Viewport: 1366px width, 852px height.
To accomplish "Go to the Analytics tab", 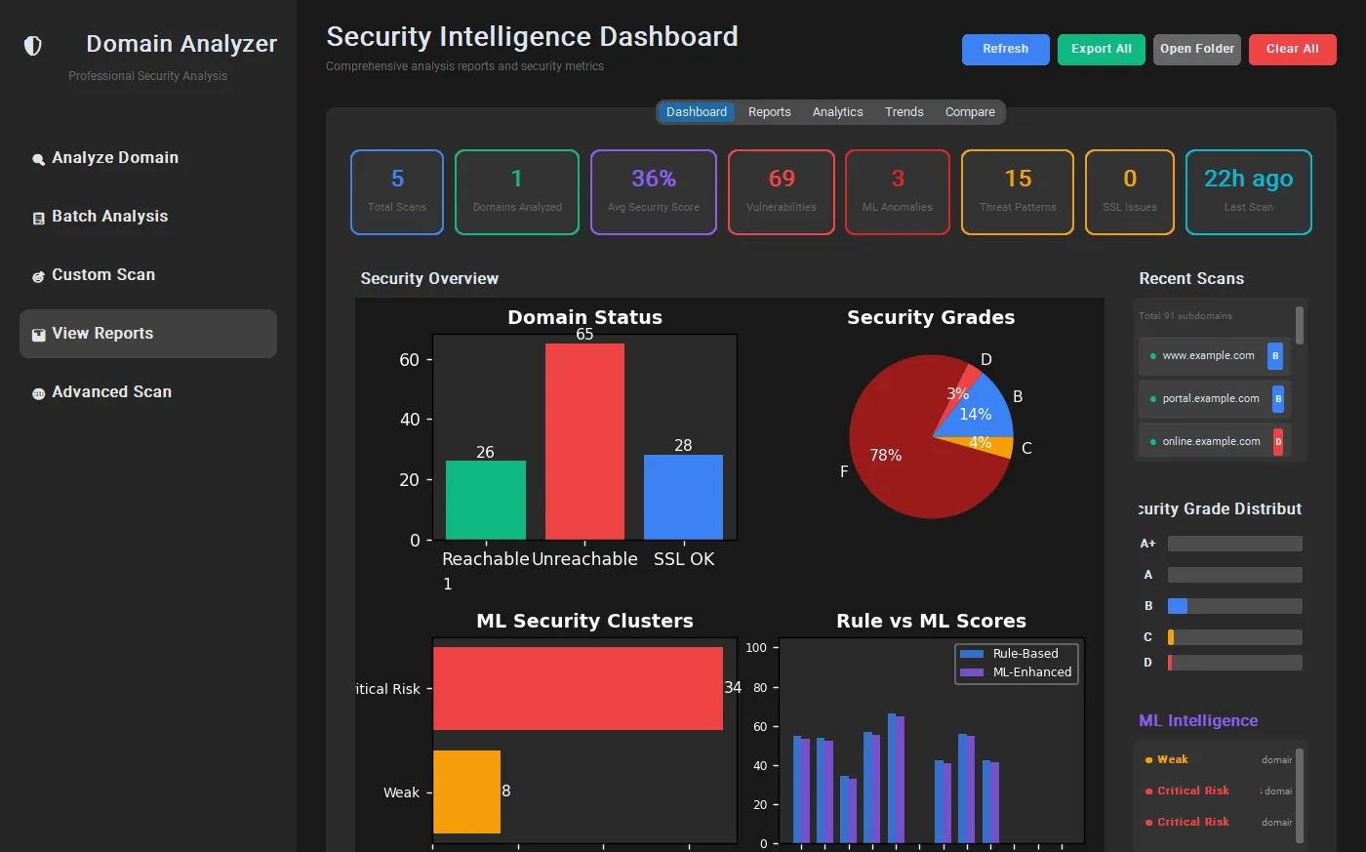I will [x=838, y=112].
